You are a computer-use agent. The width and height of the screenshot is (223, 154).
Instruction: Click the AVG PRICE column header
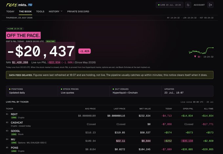click(90, 109)
